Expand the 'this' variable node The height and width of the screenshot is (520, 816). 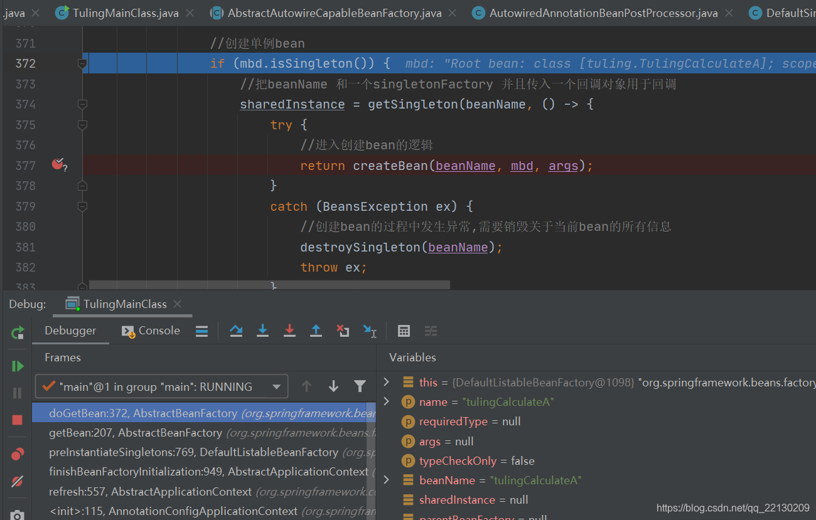tap(387, 381)
